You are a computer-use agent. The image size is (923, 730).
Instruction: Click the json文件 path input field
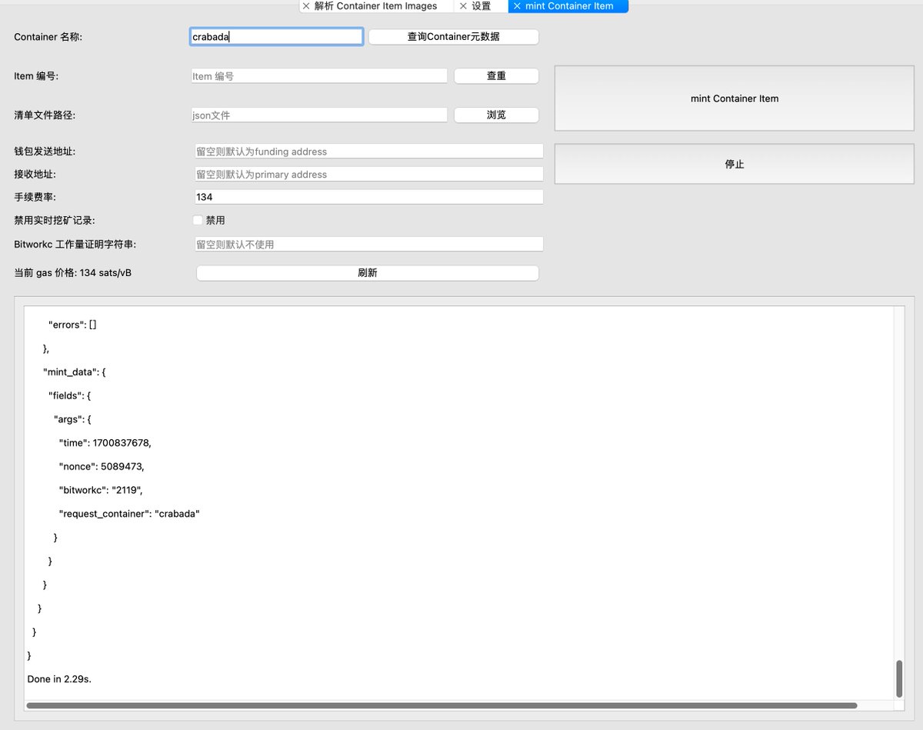pyautogui.click(x=319, y=115)
